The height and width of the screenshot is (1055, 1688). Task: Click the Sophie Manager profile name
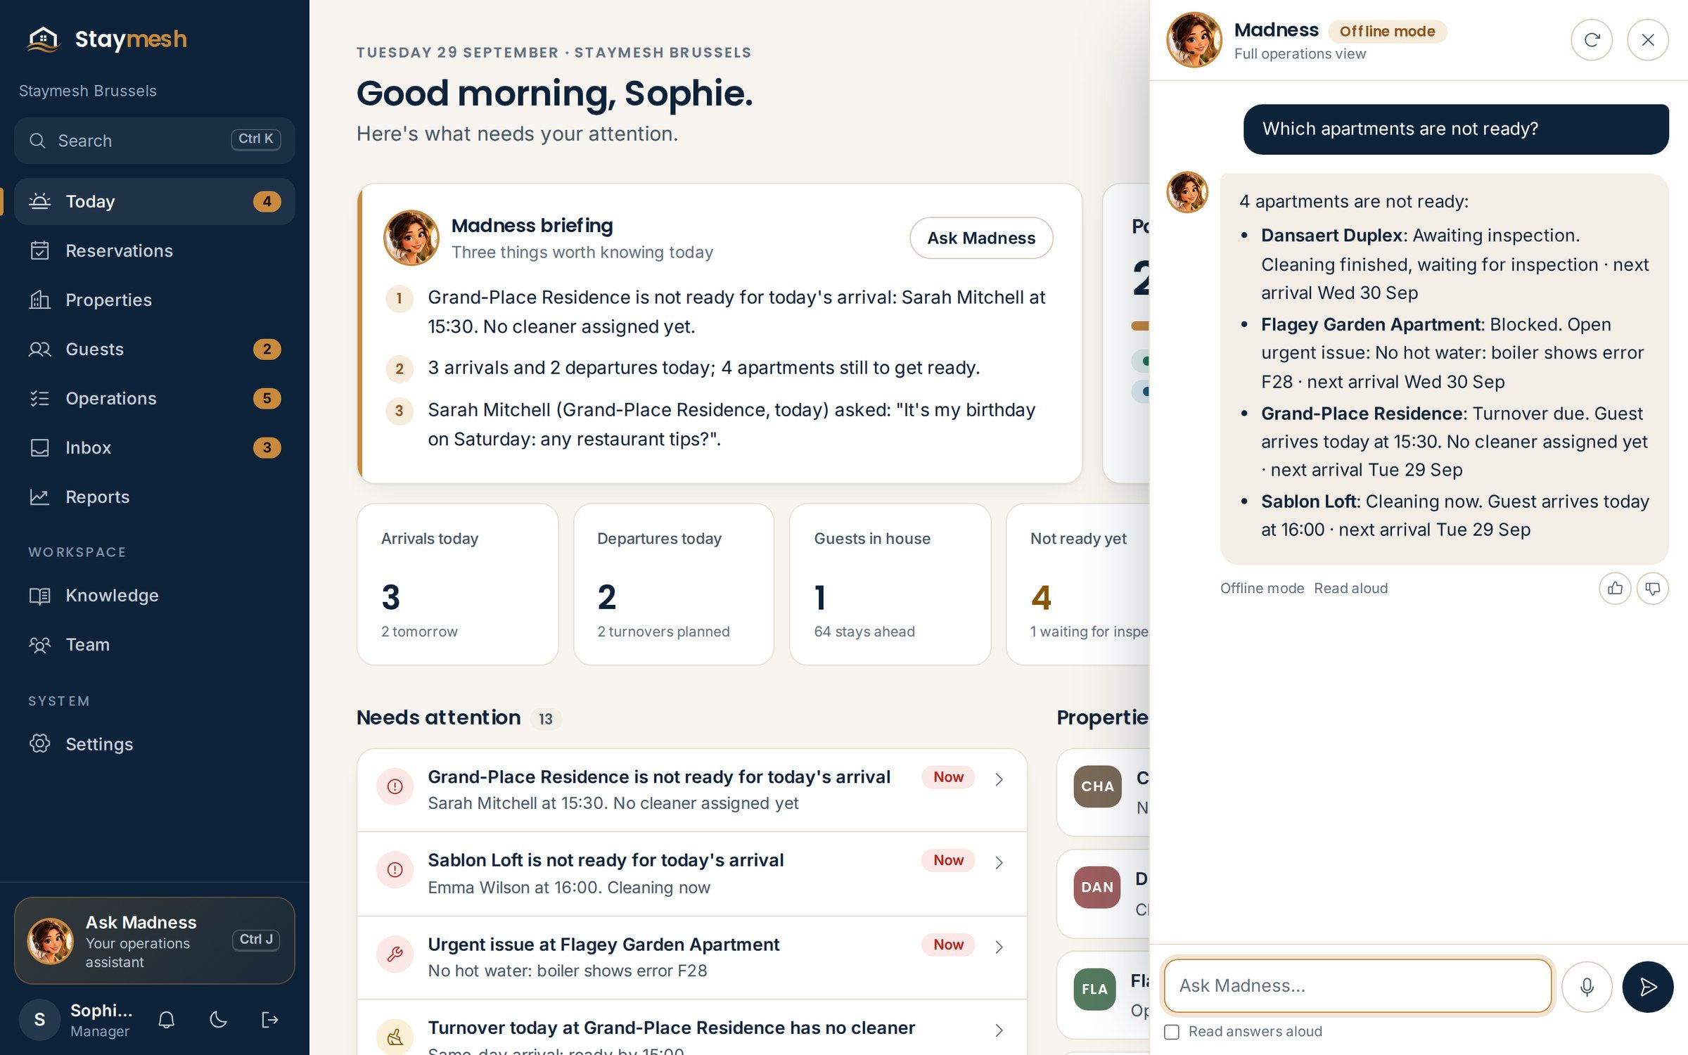click(101, 1020)
